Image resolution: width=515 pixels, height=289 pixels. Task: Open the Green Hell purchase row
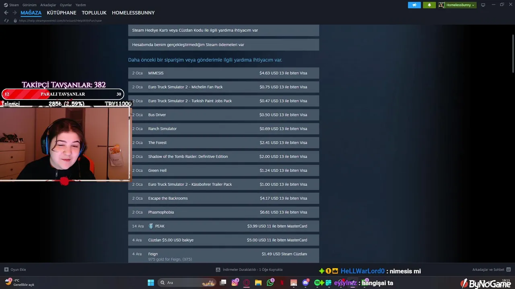[224, 170]
